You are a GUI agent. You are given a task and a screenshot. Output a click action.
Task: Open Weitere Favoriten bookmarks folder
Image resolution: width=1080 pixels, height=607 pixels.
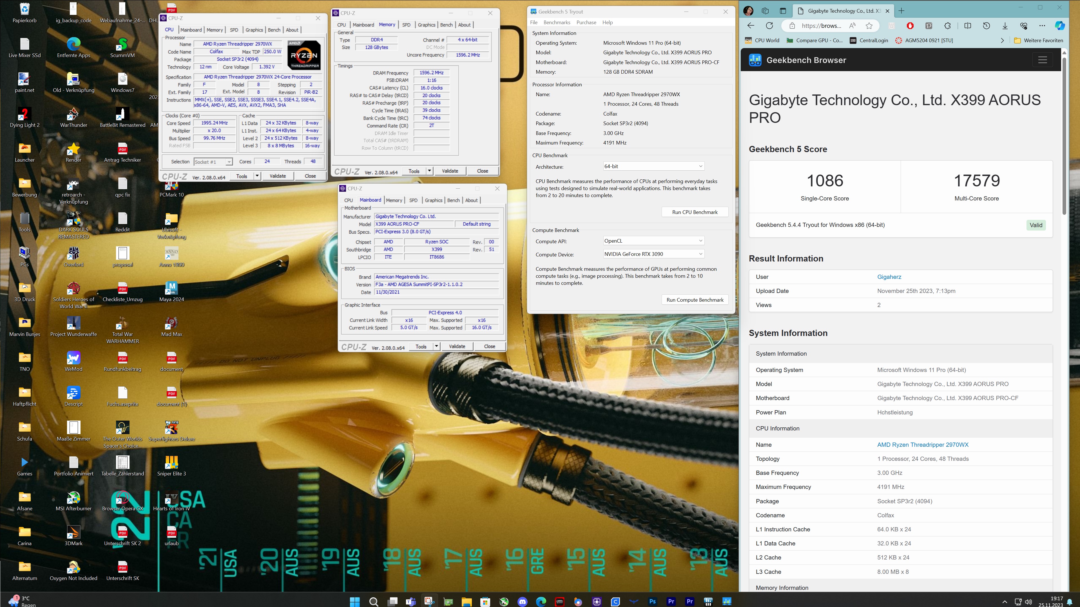(1038, 40)
